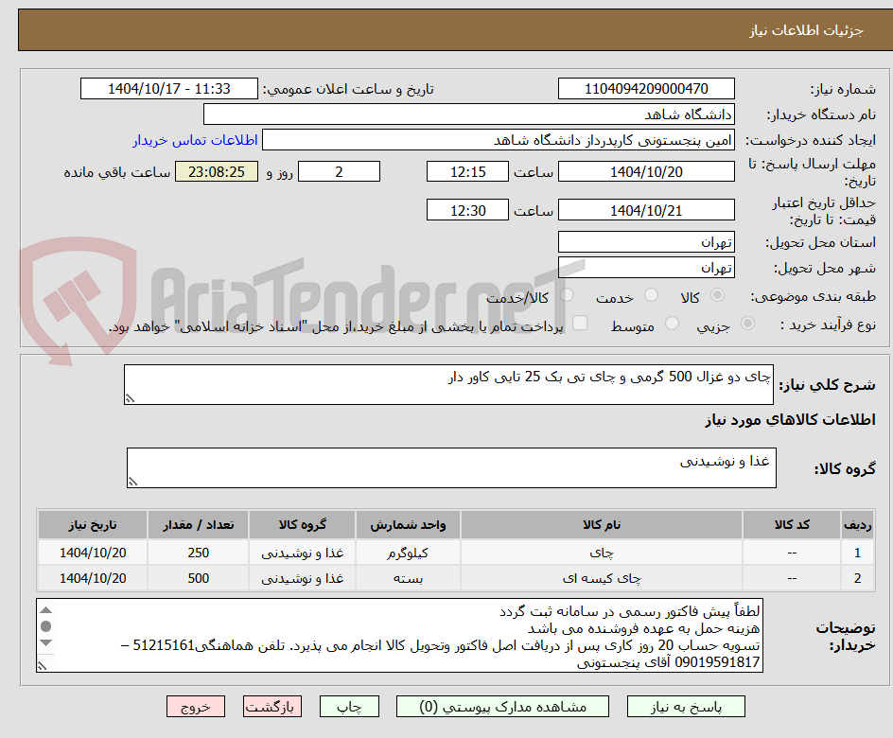Click the تاریخ نیاز column header

click(x=93, y=524)
